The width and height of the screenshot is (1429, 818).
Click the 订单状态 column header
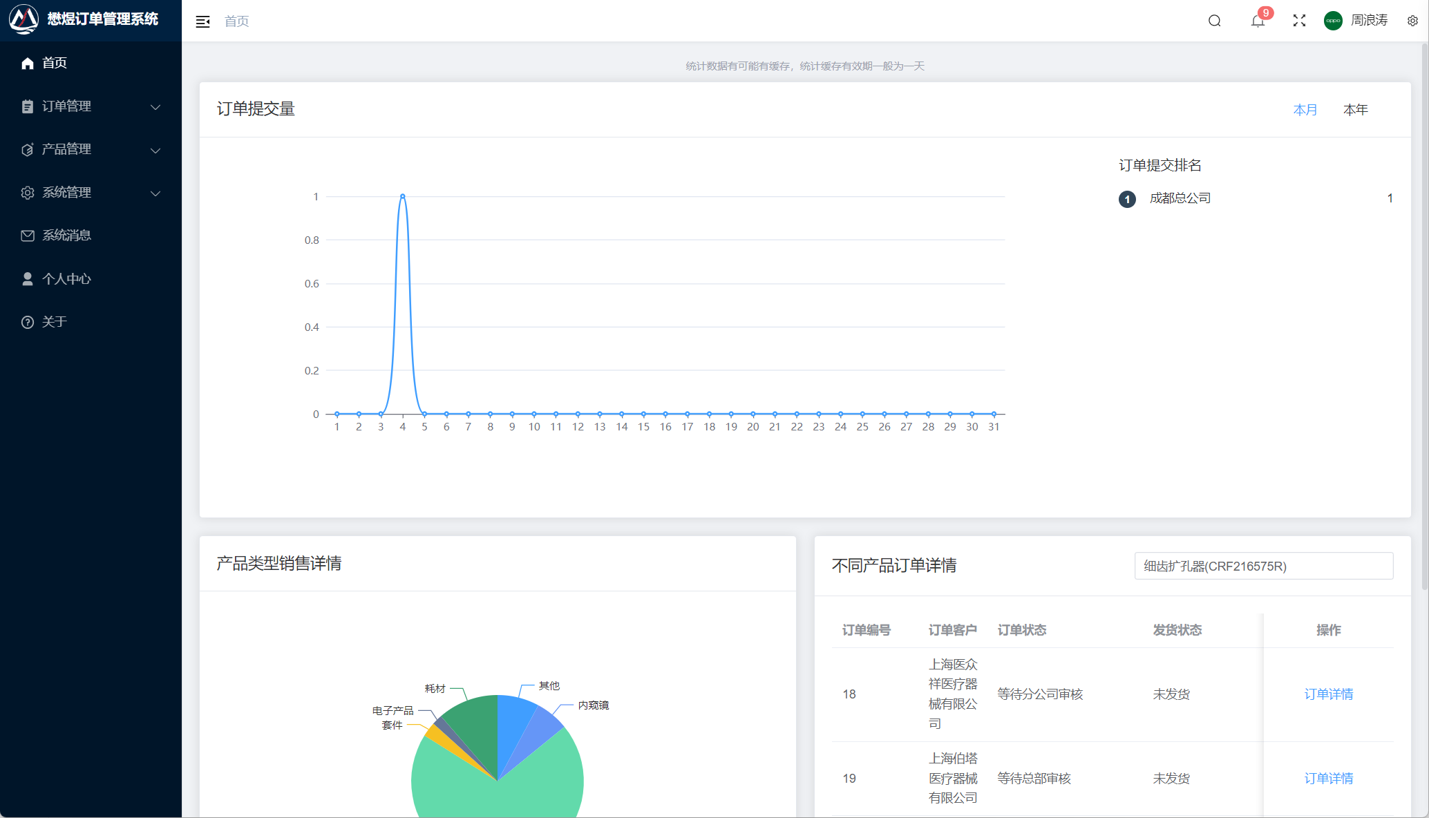coord(1021,630)
